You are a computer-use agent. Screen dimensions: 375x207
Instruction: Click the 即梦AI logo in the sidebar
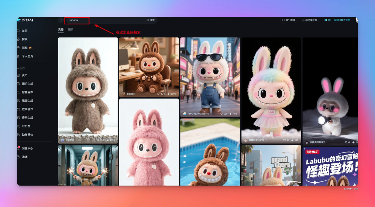point(25,20)
